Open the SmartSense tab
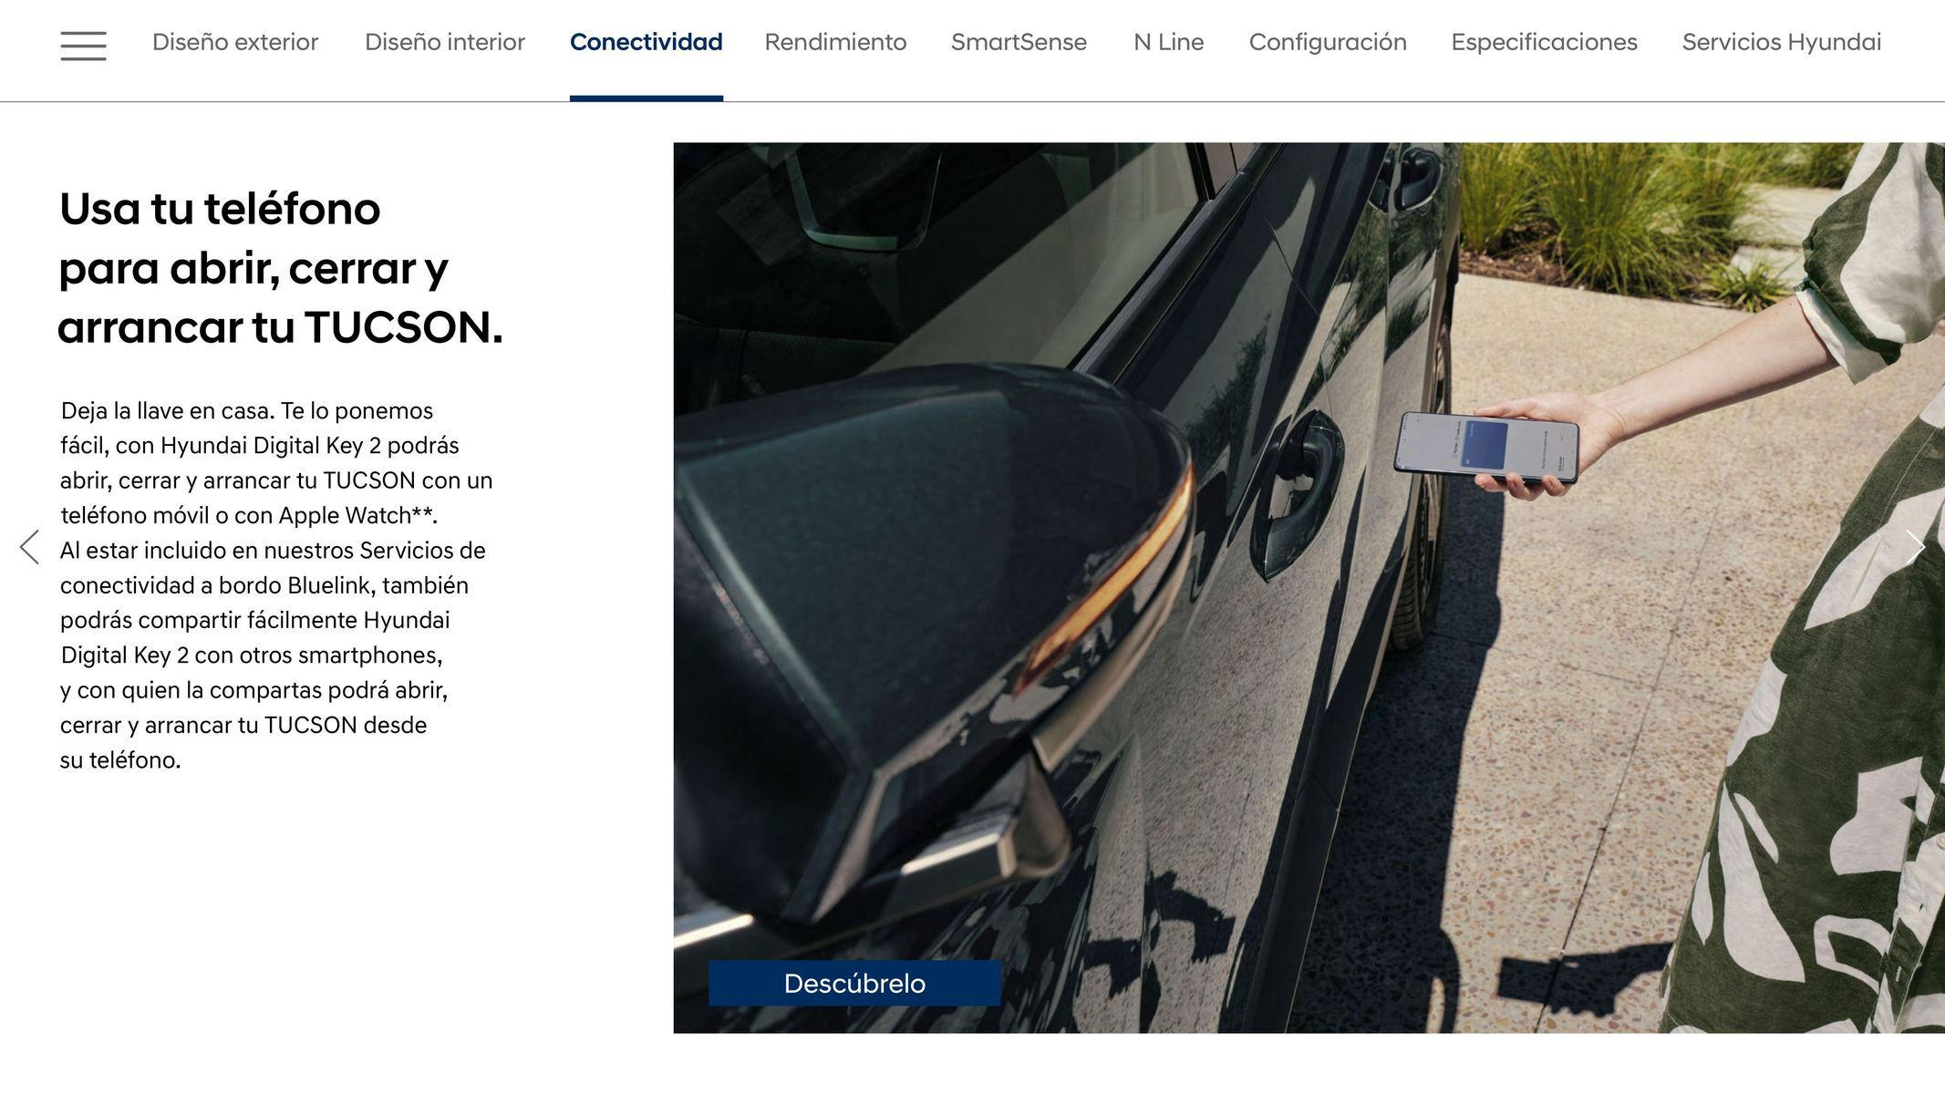The image size is (1945, 1094). click(x=1019, y=42)
